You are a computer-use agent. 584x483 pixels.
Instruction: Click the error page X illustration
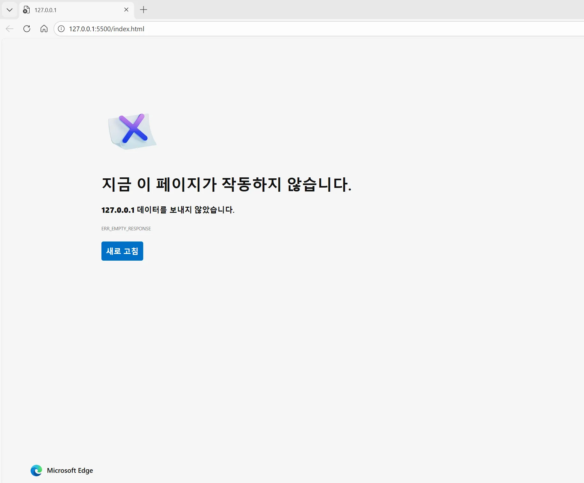[x=133, y=131]
